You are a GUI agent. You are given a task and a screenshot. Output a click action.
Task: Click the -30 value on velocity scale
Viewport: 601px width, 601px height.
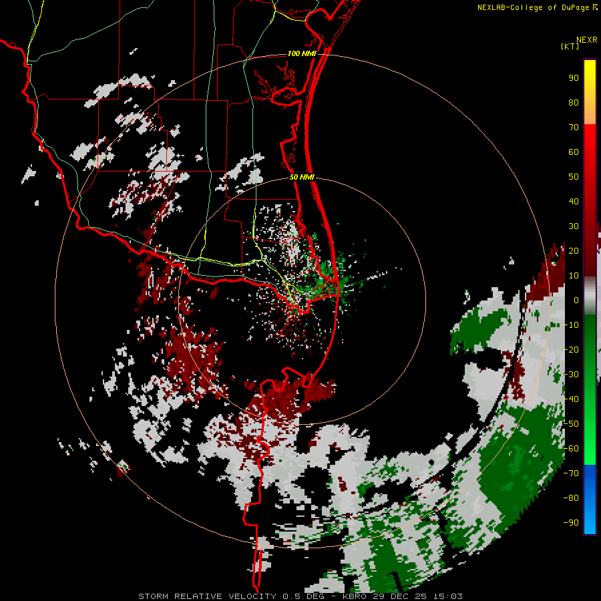click(571, 375)
